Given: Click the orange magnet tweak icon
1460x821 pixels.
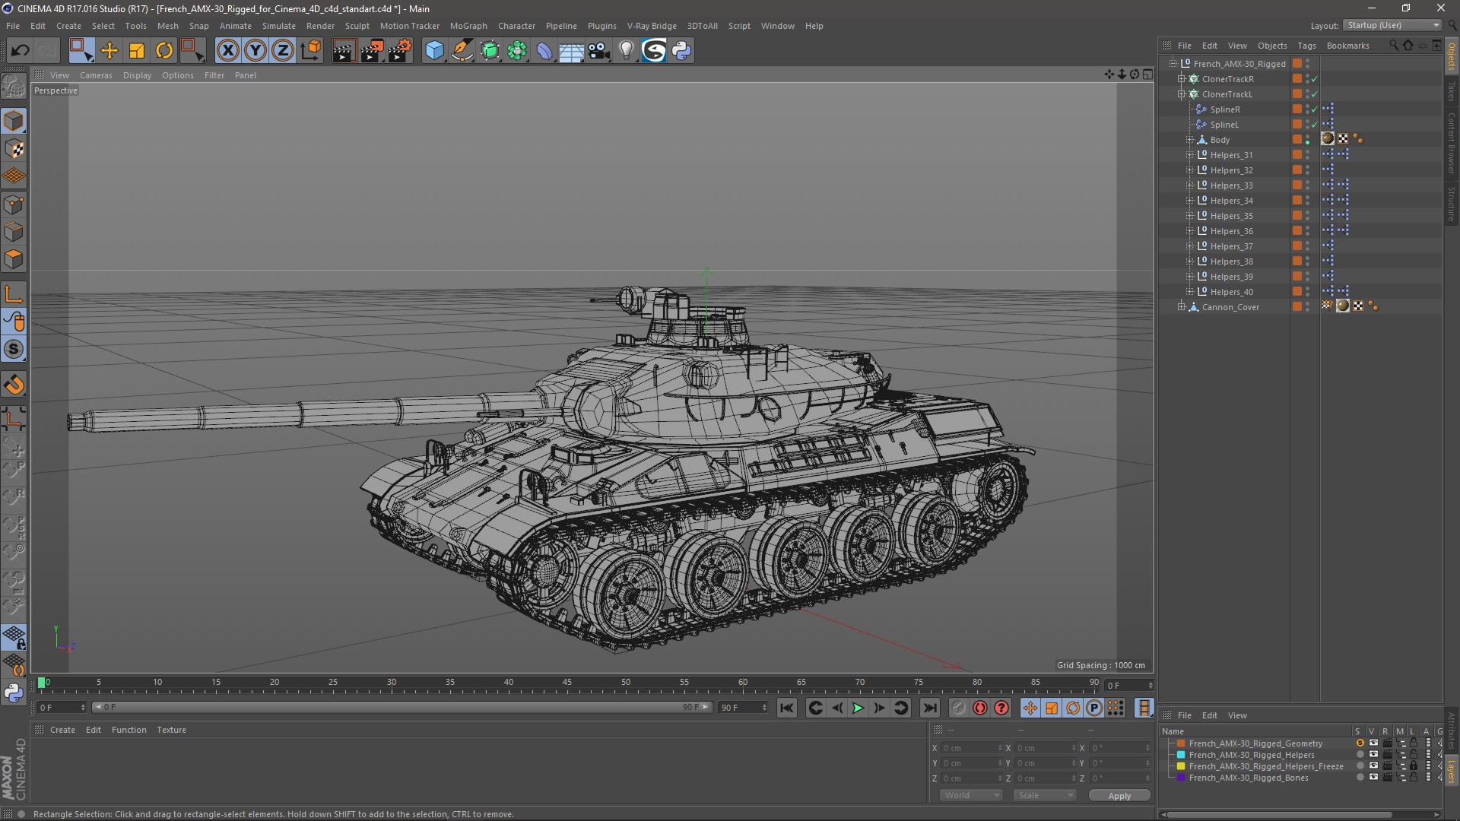Looking at the screenshot, I should click(14, 385).
